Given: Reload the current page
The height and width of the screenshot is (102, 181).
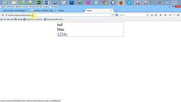Looking at the screenshot, I should point(113,15).
